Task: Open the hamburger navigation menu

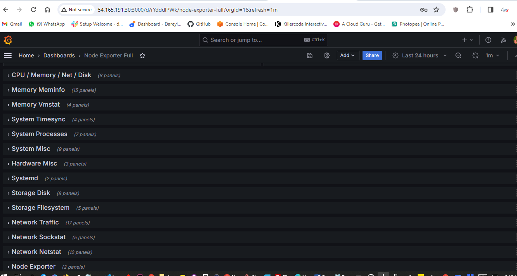Action: [x=8, y=55]
